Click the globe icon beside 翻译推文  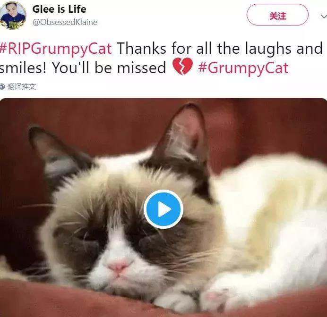tap(2, 86)
